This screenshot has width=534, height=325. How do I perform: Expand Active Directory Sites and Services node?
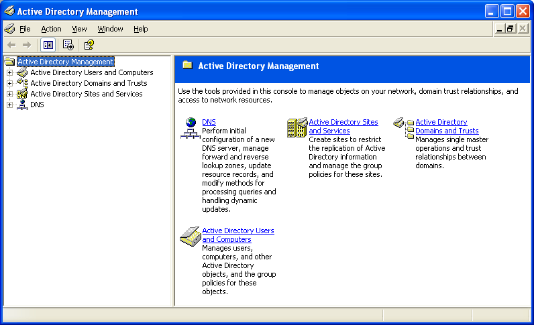tap(9, 94)
